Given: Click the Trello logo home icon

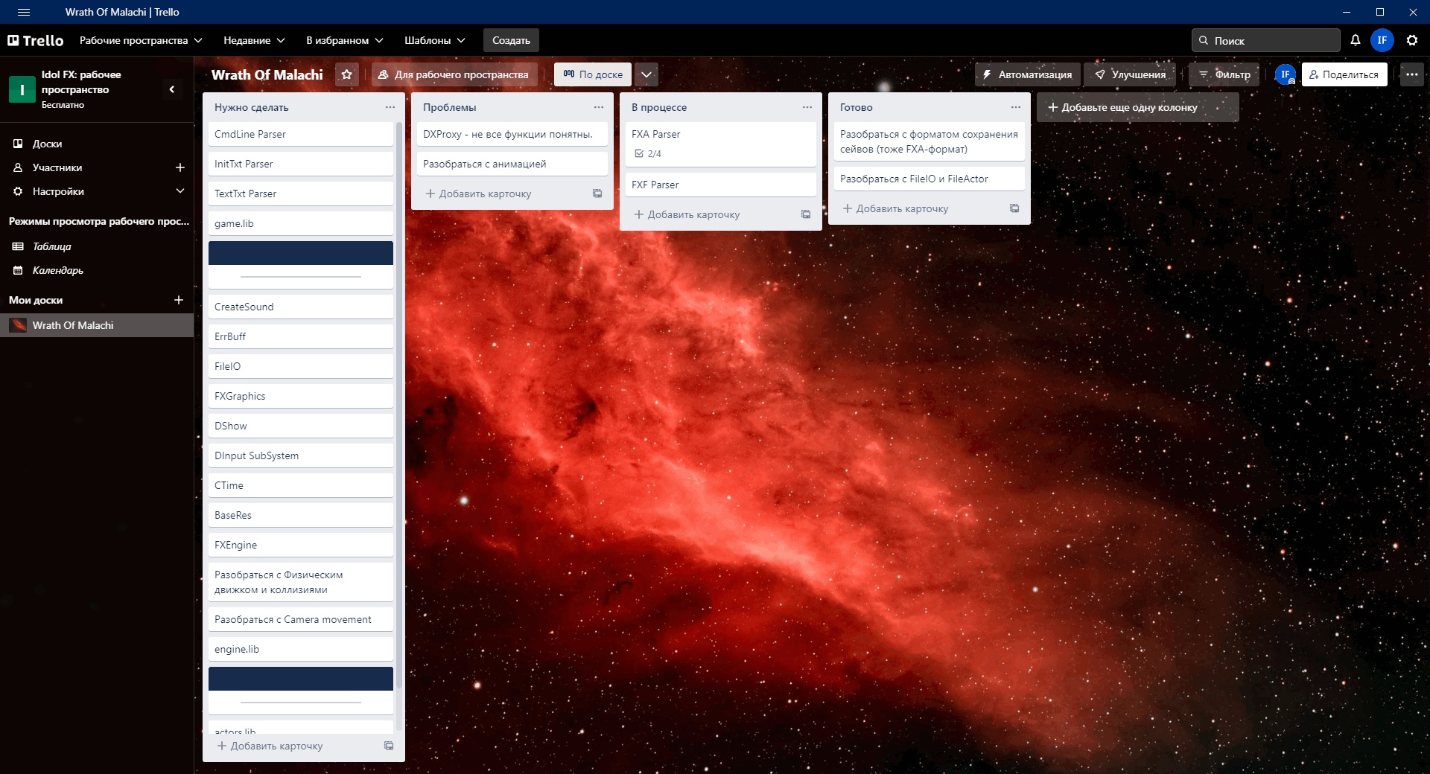Looking at the screenshot, I should coord(35,40).
